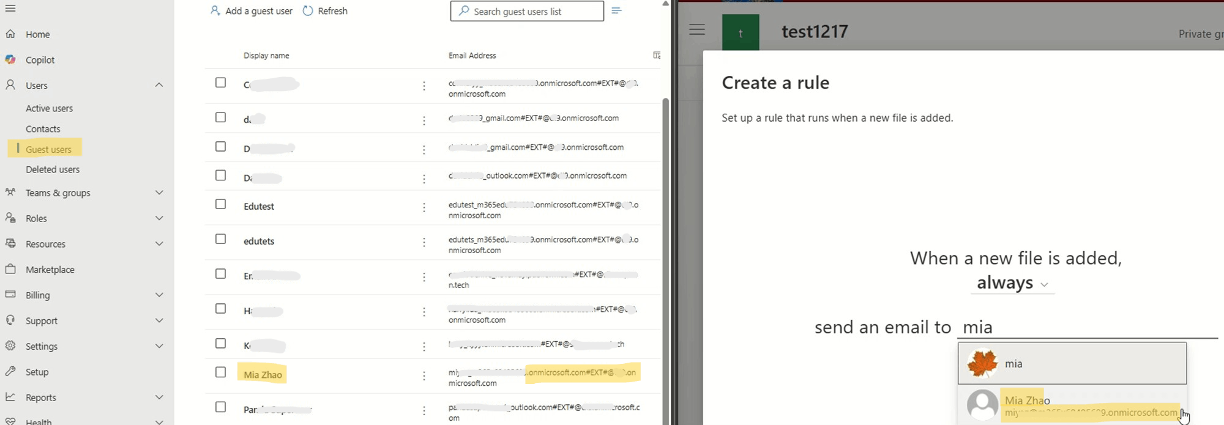Check the first guest user row checkbox
Viewport: 1224px width, 425px height.
coord(220,83)
